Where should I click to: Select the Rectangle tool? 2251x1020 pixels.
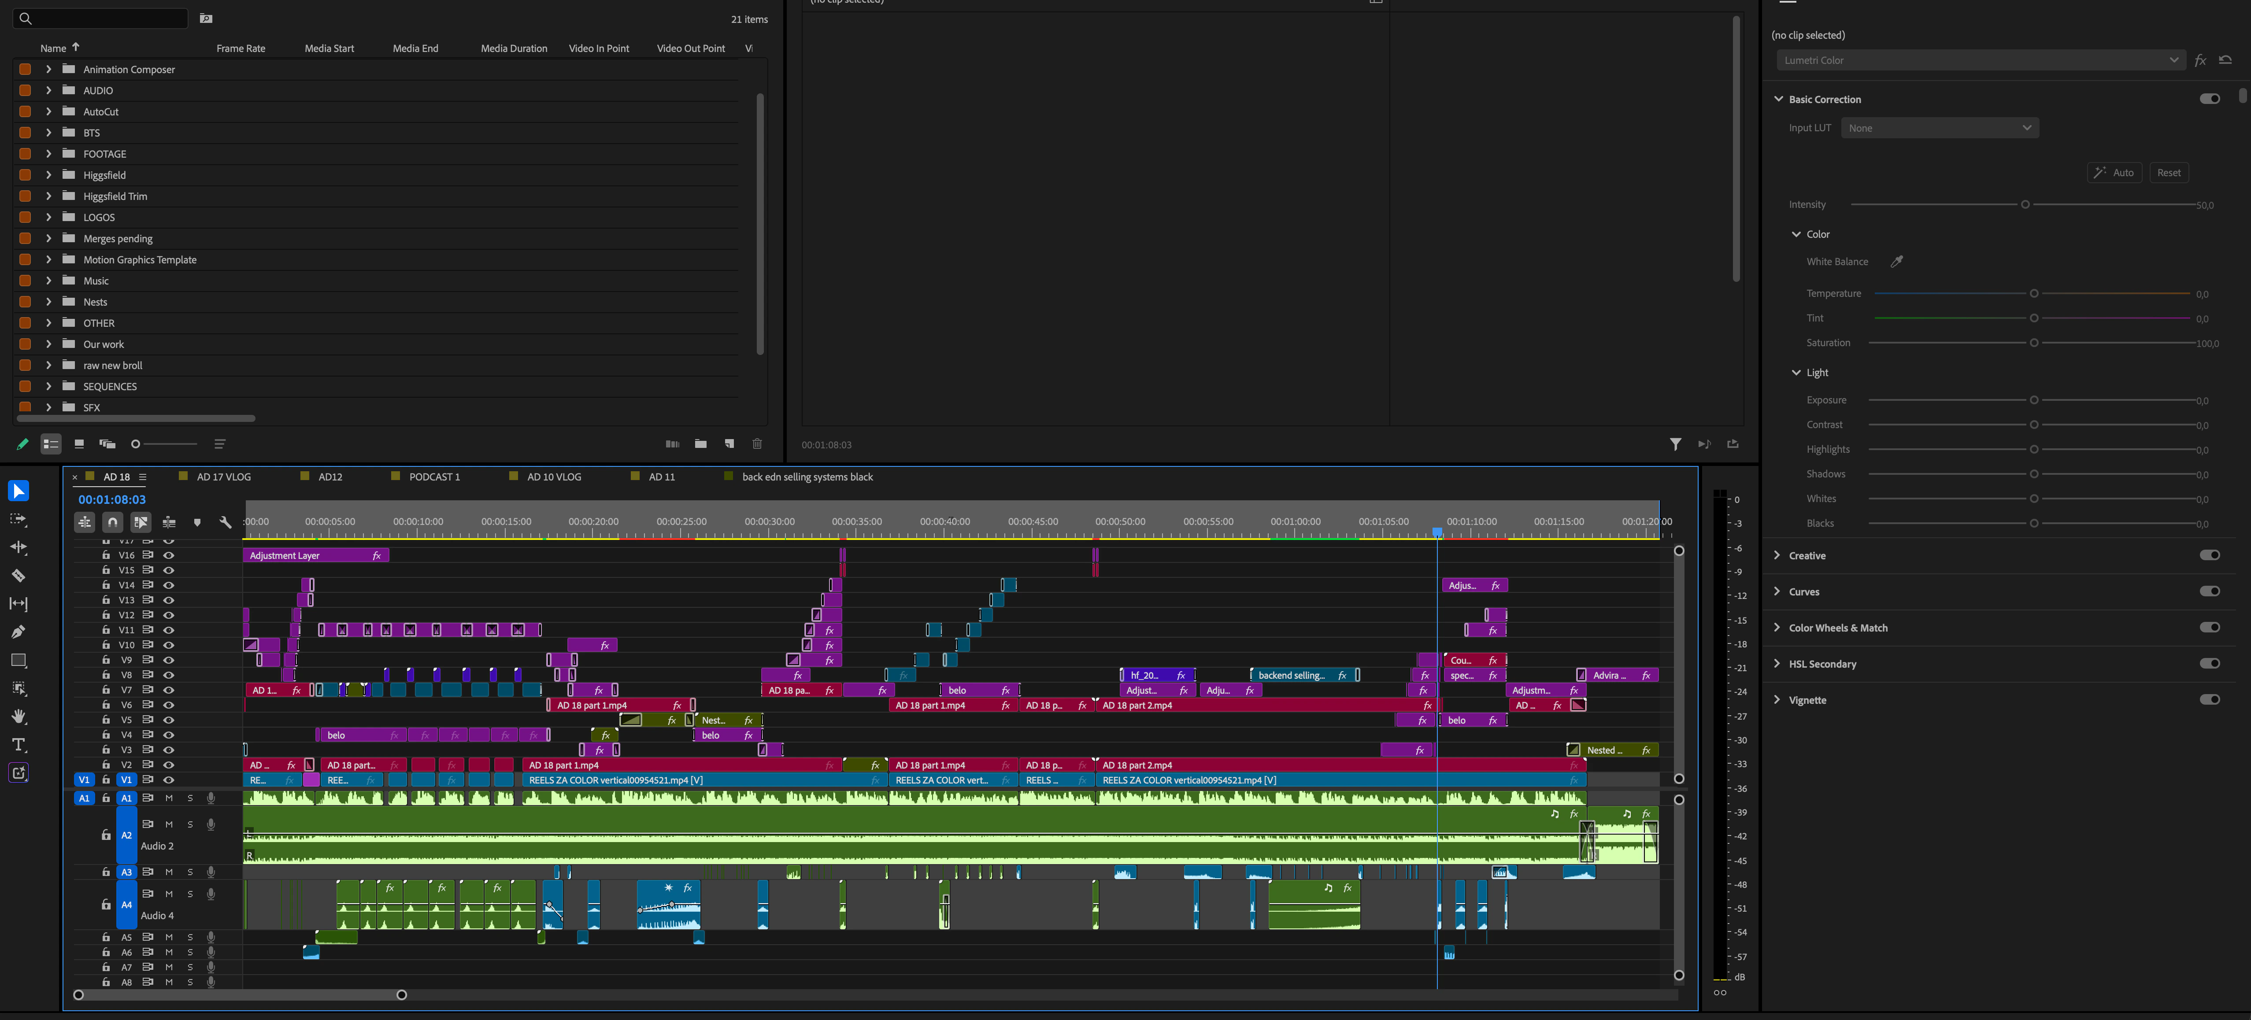19,660
